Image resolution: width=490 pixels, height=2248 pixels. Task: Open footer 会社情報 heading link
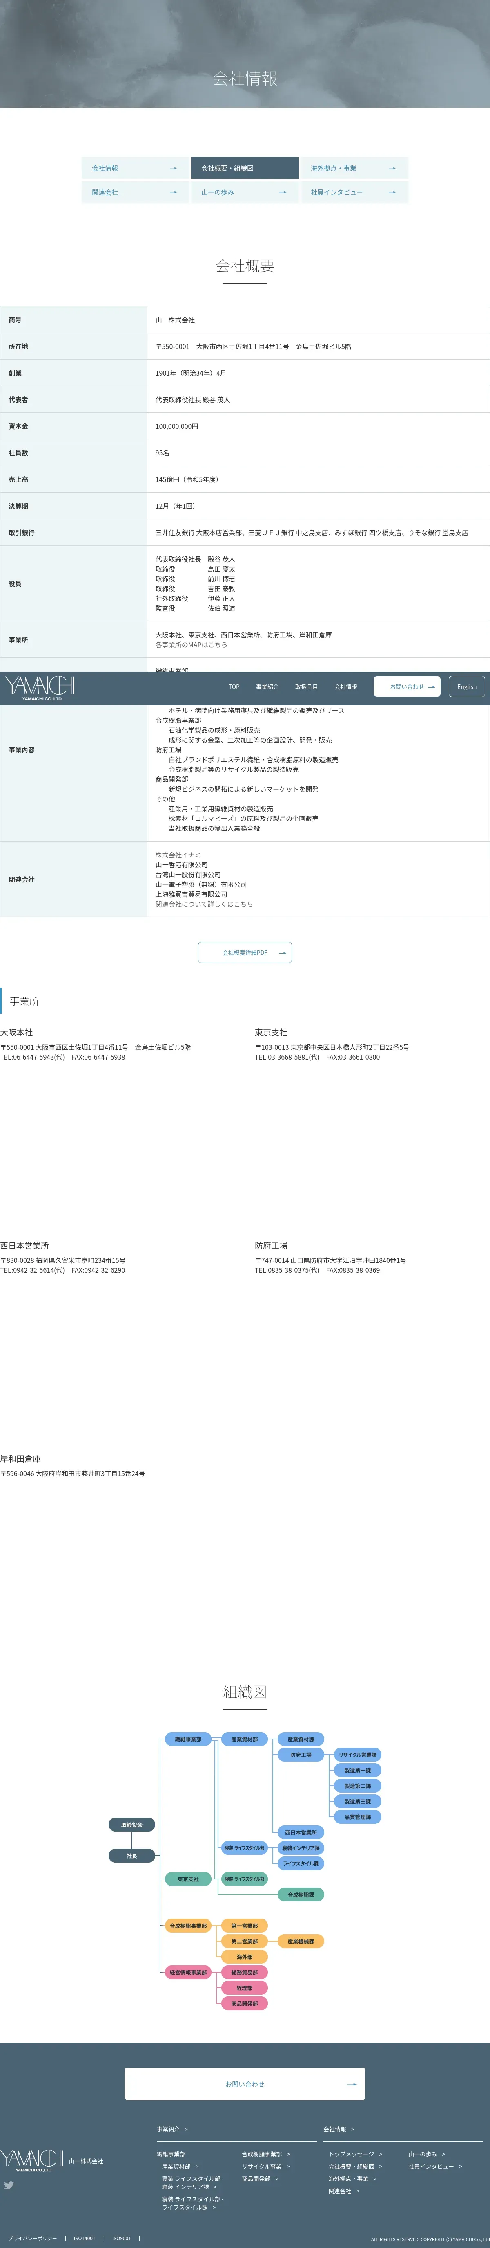[x=339, y=2129]
